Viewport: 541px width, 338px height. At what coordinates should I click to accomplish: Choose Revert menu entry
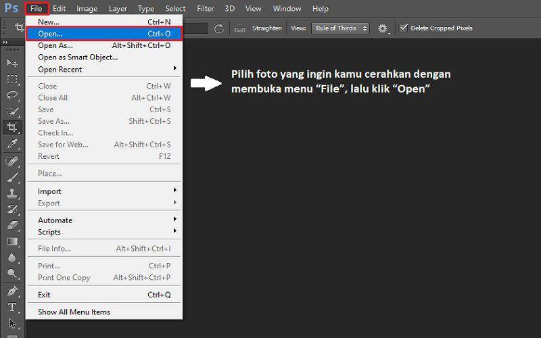click(x=103, y=156)
